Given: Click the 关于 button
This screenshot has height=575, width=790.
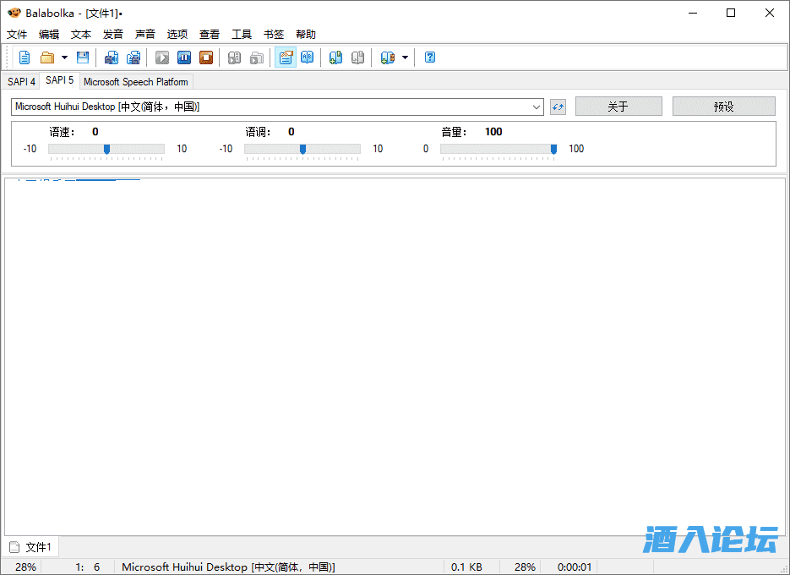Looking at the screenshot, I should [x=618, y=107].
